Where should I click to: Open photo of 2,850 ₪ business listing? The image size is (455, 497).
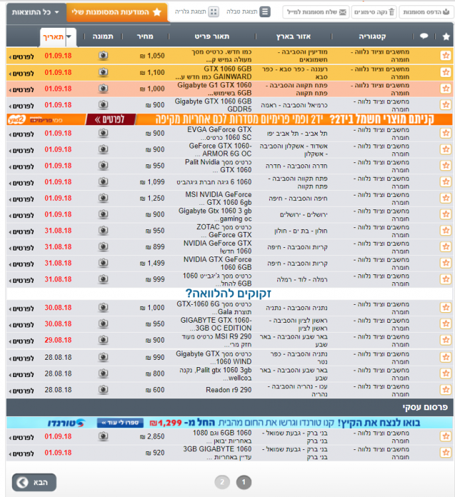point(103,437)
